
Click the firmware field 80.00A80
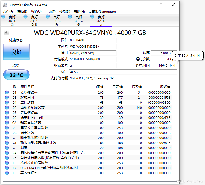[x=93, y=40]
